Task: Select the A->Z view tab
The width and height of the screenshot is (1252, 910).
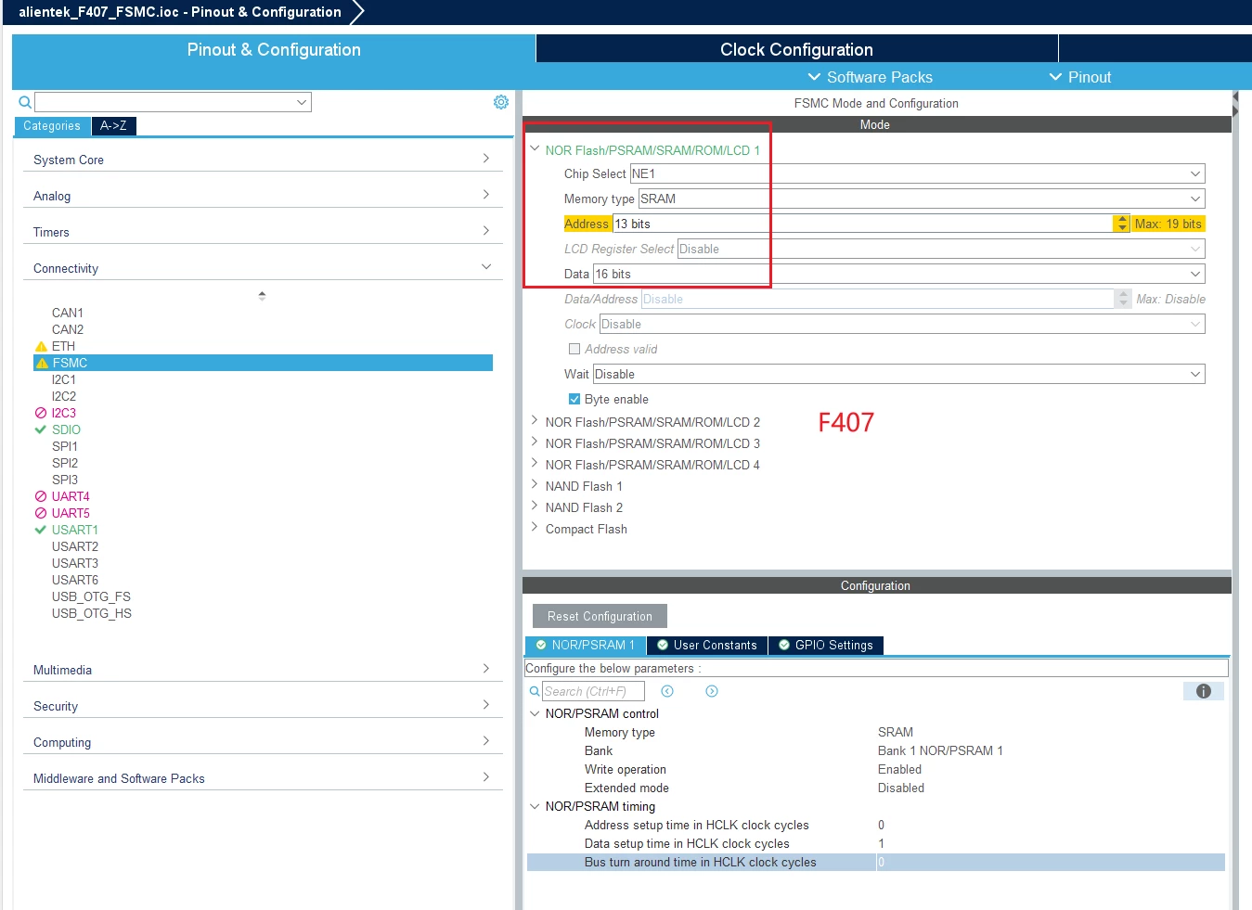Action: [x=113, y=126]
